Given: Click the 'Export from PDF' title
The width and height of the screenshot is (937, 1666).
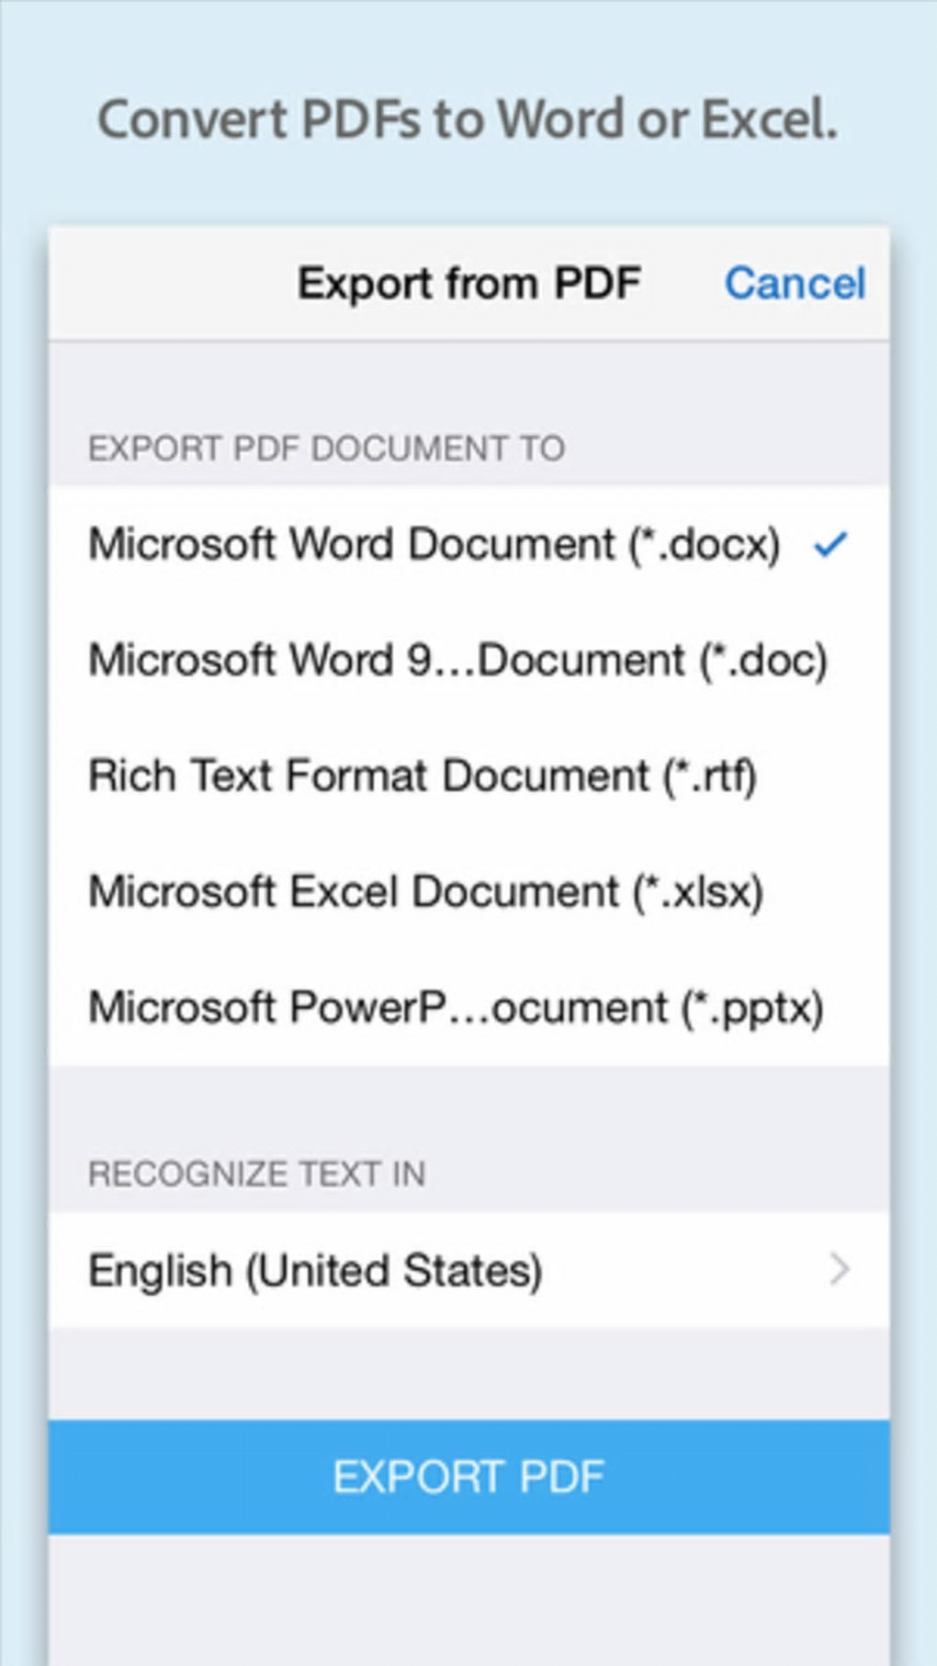Looking at the screenshot, I should click(468, 283).
